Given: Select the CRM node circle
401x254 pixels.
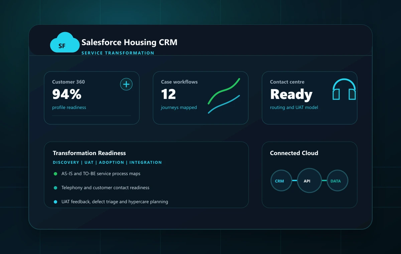Looking at the screenshot, I should coord(281,181).
